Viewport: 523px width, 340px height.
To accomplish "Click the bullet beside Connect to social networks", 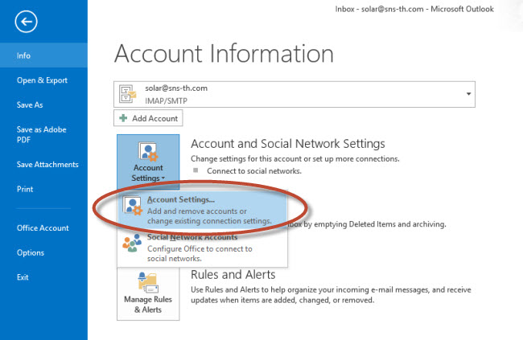I will tap(196, 170).
